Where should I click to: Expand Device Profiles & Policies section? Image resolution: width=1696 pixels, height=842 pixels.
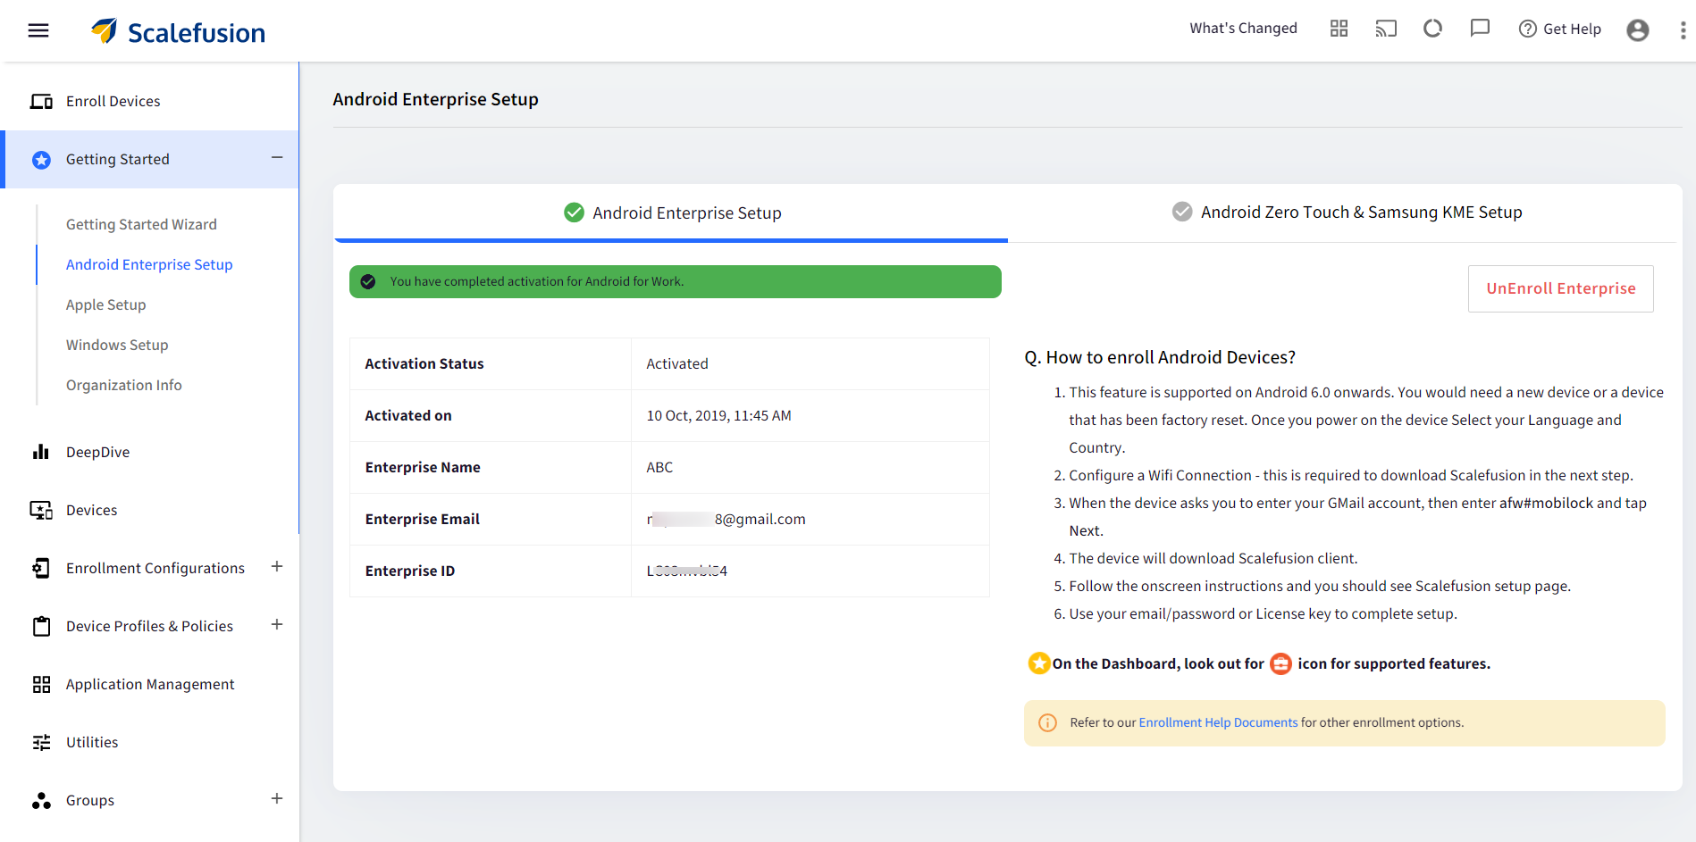click(277, 625)
